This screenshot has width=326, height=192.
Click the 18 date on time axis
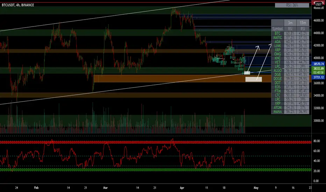pyautogui.click(x=224, y=188)
